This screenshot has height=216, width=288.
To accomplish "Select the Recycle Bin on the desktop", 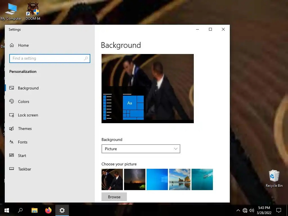I will pos(274,179).
